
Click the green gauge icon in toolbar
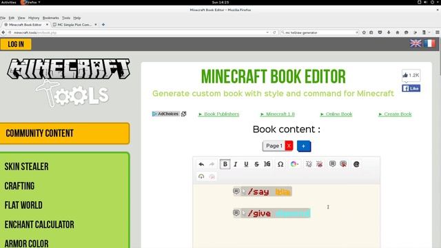coord(201,176)
